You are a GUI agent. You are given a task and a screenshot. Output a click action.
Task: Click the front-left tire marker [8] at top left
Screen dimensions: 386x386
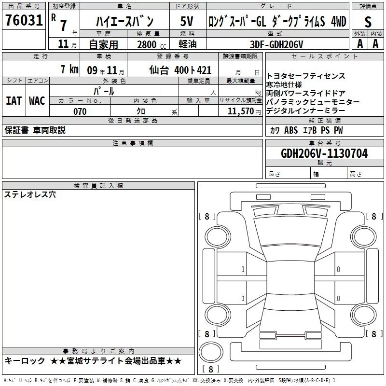click(207, 217)
